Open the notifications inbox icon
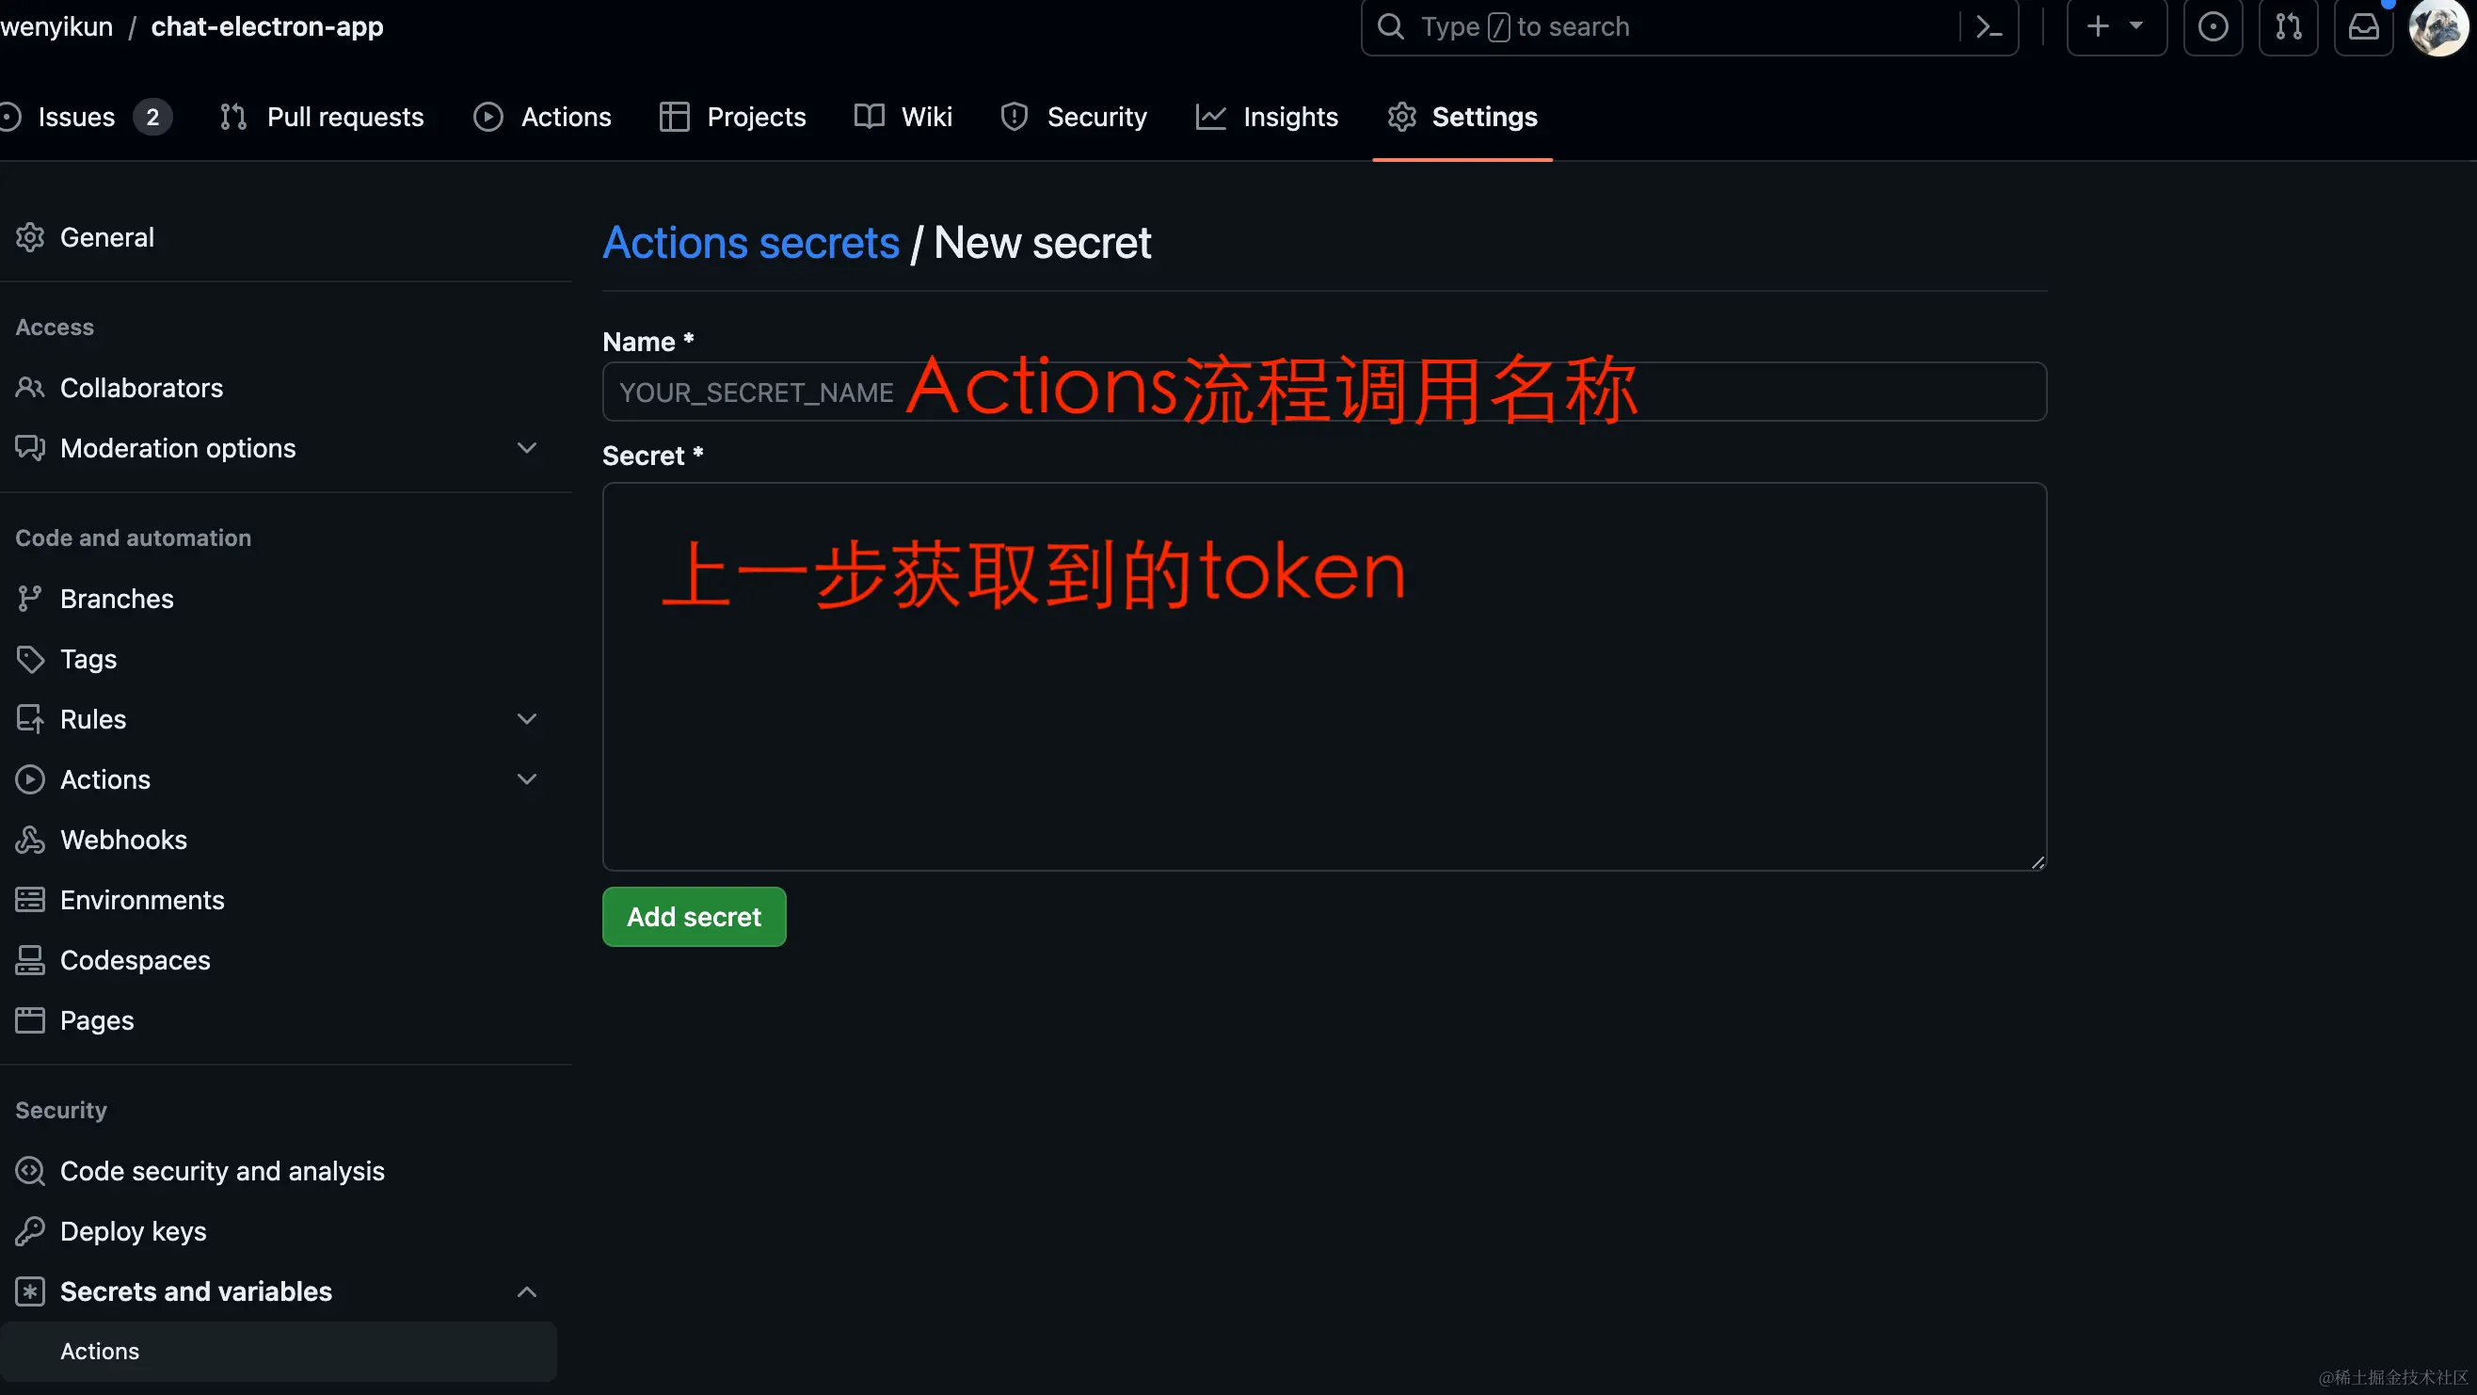Image resolution: width=2477 pixels, height=1395 pixels. click(x=2363, y=27)
